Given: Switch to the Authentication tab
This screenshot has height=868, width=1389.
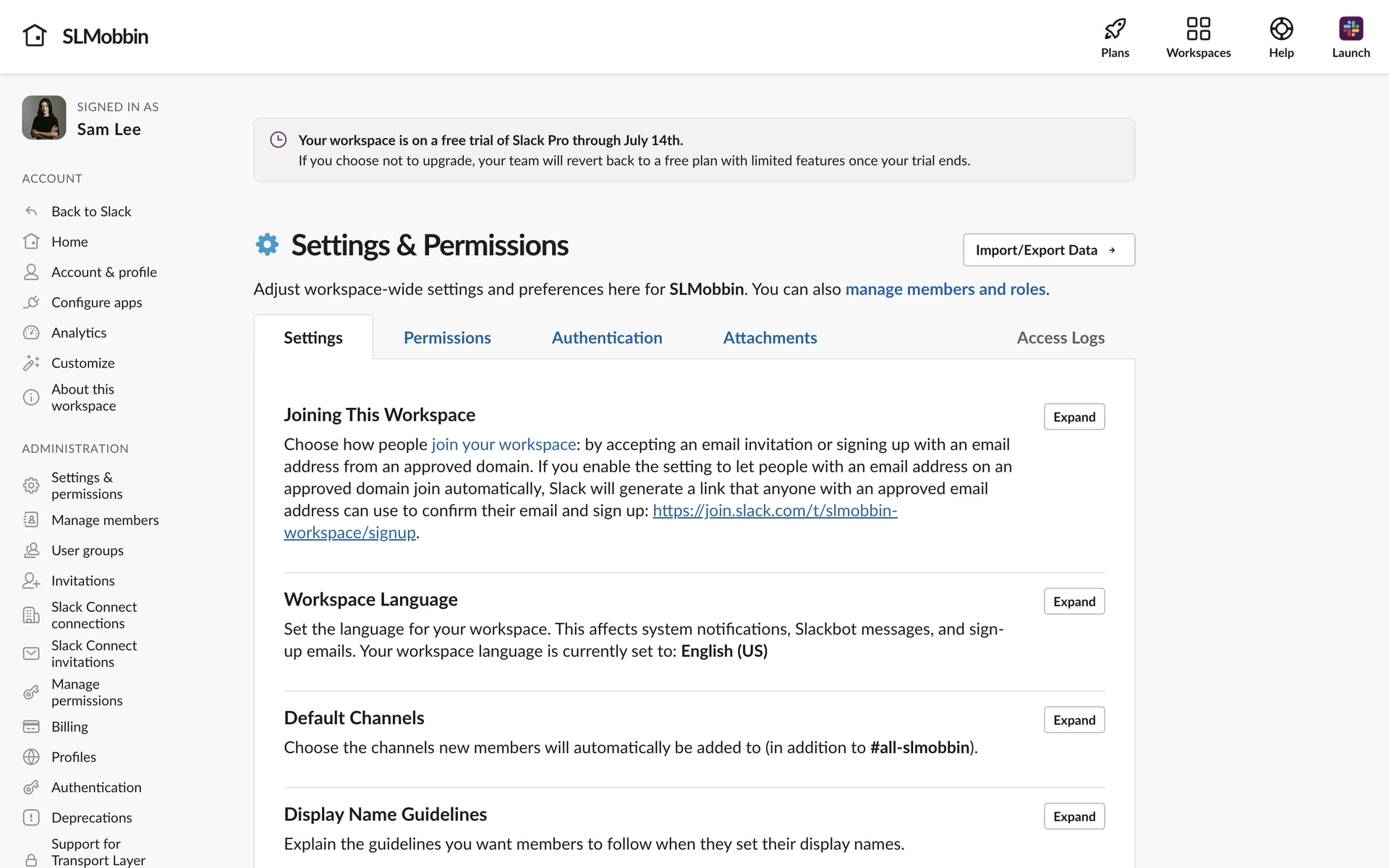Looking at the screenshot, I should [606, 338].
